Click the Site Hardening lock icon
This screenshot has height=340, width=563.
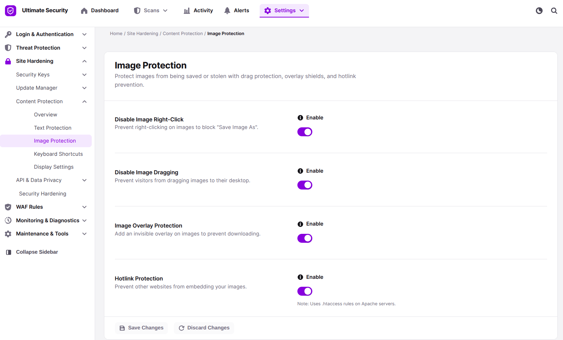(8, 61)
